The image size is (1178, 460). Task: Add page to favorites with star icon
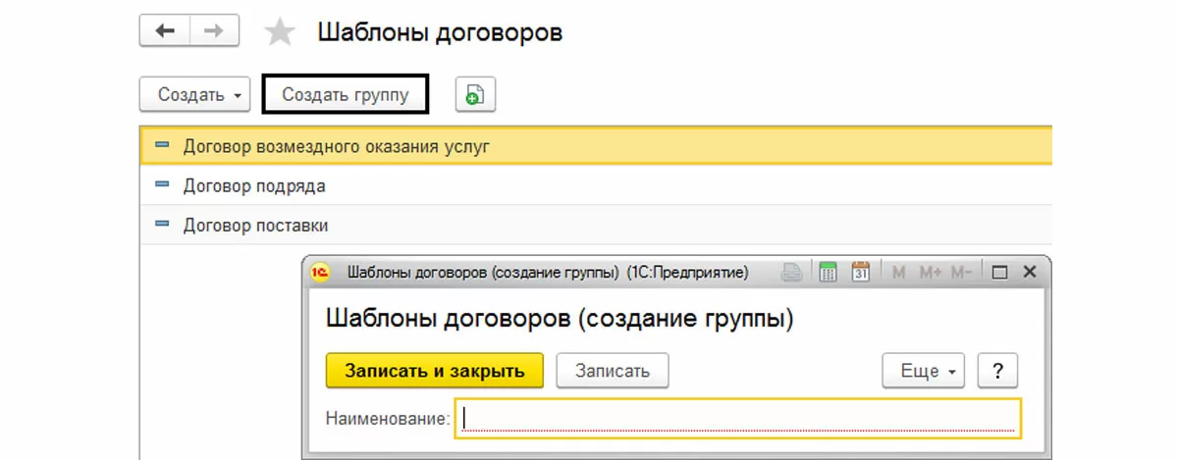tap(280, 33)
